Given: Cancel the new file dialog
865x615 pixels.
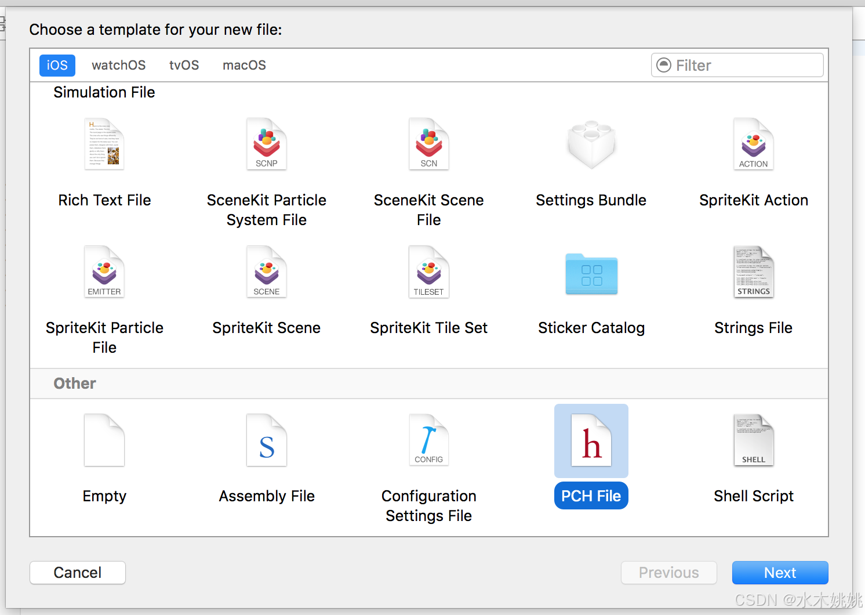Looking at the screenshot, I should pos(78,573).
